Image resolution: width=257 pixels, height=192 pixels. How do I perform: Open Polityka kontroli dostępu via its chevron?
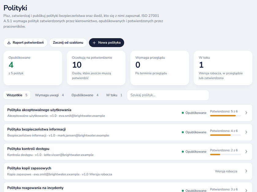click(x=246, y=152)
